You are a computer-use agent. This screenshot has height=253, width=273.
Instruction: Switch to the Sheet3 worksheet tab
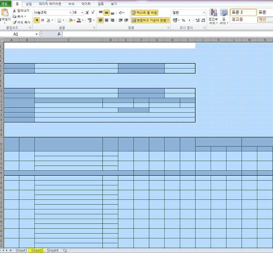(x=37, y=250)
